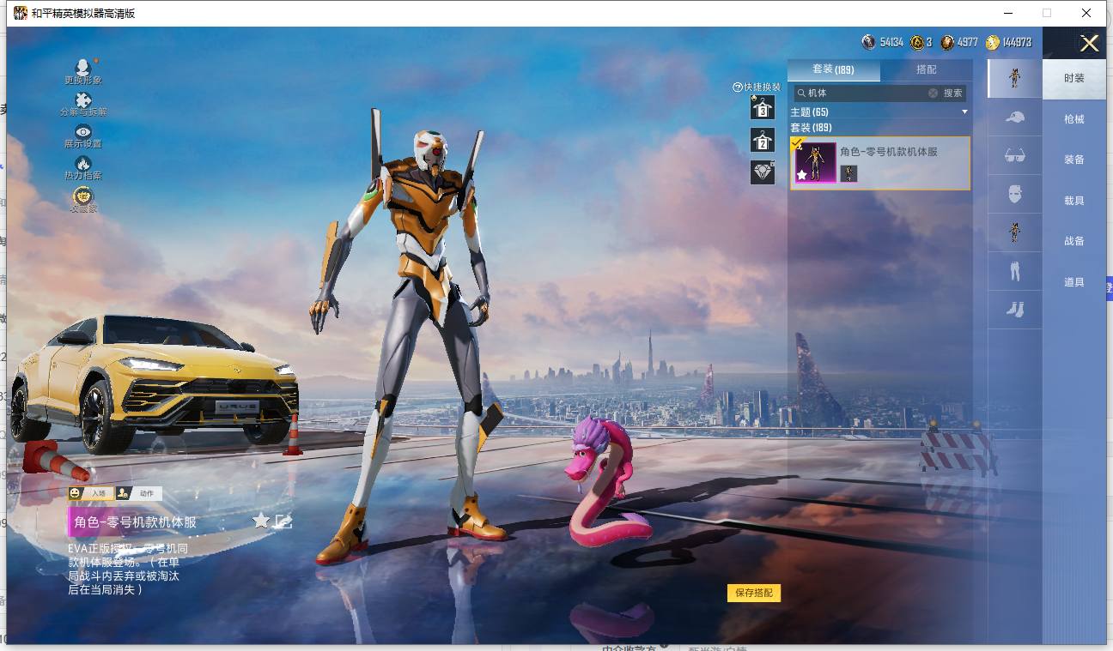Screen dimensions: 1113x651
Task: Click the diamond wolf-head icon below the hangers
Action: click(762, 172)
